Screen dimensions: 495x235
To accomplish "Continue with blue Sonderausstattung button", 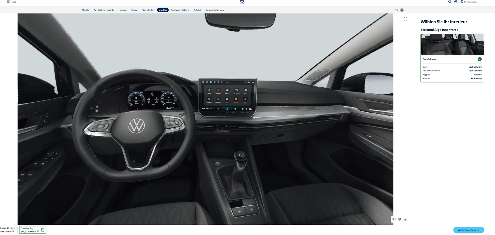I will point(468,230).
